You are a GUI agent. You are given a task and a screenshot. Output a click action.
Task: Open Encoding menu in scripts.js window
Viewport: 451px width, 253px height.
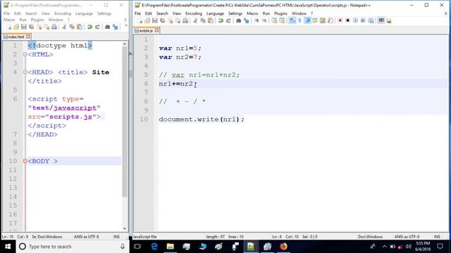pos(194,13)
